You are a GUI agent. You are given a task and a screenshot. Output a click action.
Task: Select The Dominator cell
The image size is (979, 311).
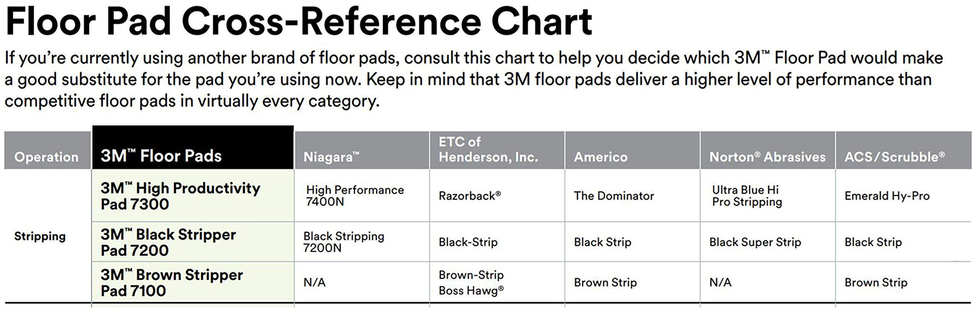click(x=614, y=196)
